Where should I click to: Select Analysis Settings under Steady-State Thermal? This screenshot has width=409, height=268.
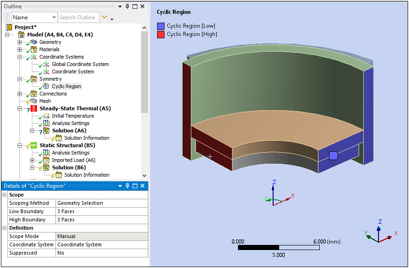tap(70, 123)
